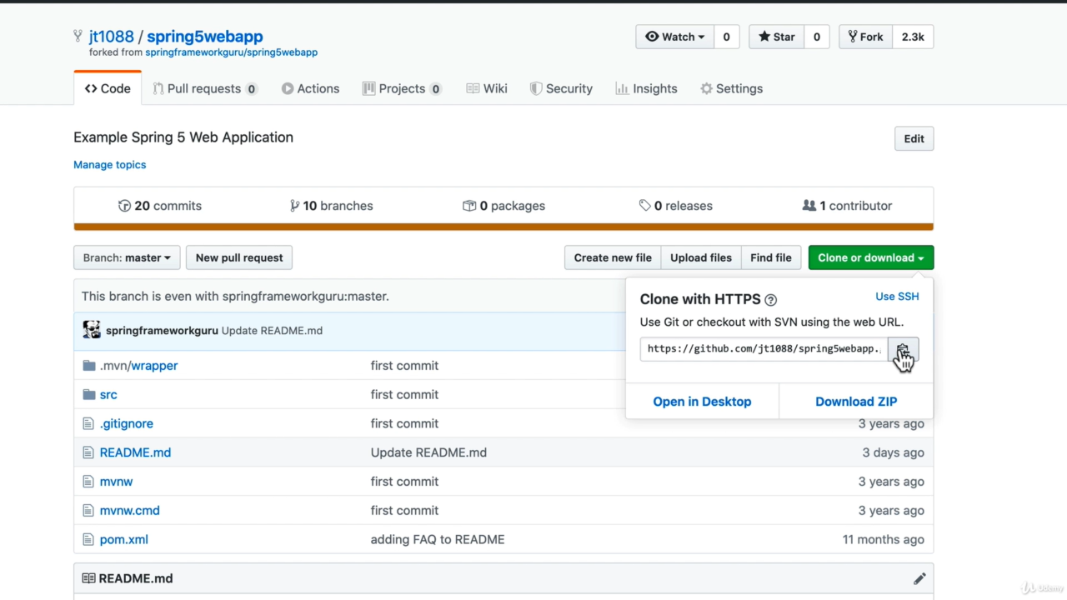Open the Watch notifications dropdown
Image resolution: width=1067 pixels, height=600 pixels.
674,37
